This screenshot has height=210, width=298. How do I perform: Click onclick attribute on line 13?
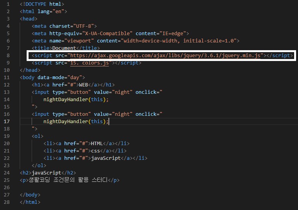pyautogui.click(x=149, y=92)
